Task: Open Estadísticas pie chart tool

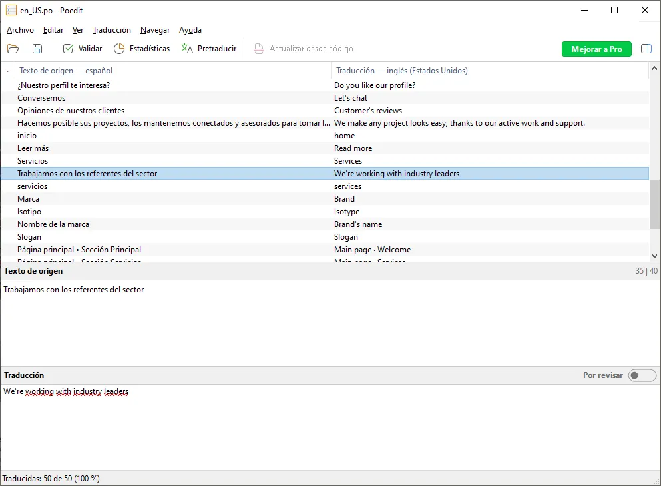Action: point(119,49)
